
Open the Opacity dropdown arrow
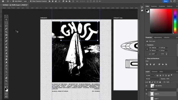pyautogui.click(x=171, y=79)
